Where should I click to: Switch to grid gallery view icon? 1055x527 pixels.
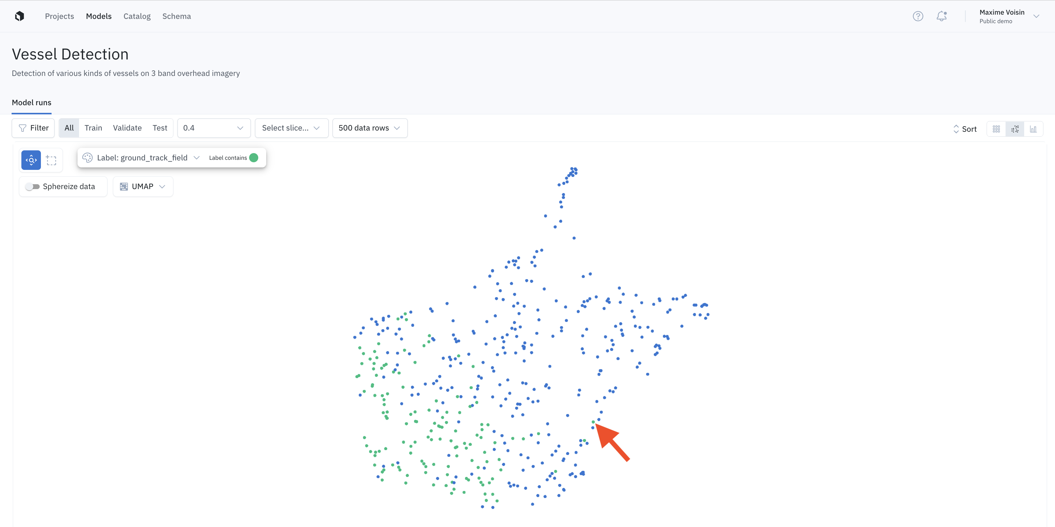point(996,129)
